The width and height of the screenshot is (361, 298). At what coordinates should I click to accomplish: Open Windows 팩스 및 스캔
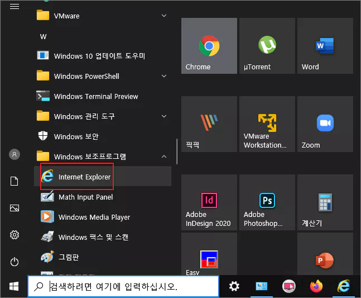click(x=103, y=237)
